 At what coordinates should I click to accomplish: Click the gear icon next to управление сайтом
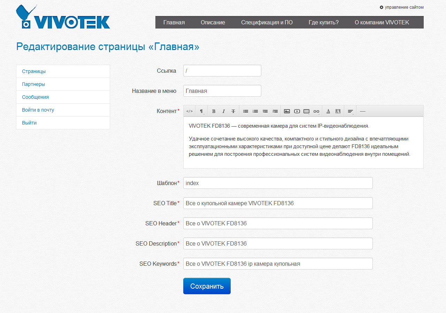coord(382,7)
